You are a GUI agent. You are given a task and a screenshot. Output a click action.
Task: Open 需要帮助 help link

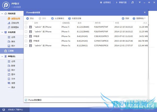pyautogui.click(x=139, y=18)
